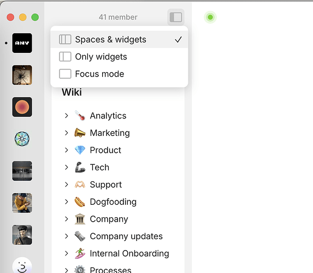Select the ANY space icon
Image resolution: width=313 pixels, height=273 pixels.
tap(22, 43)
